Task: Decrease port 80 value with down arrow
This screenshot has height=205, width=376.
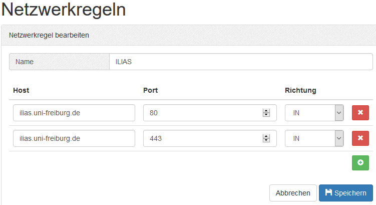Action: point(266,115)
